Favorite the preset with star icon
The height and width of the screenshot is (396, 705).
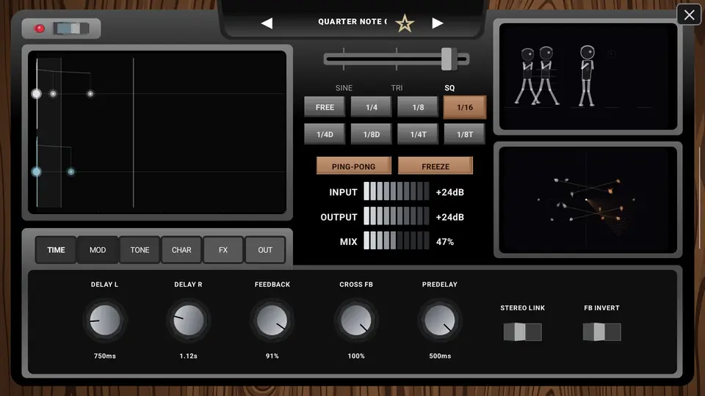pos(405,23)
